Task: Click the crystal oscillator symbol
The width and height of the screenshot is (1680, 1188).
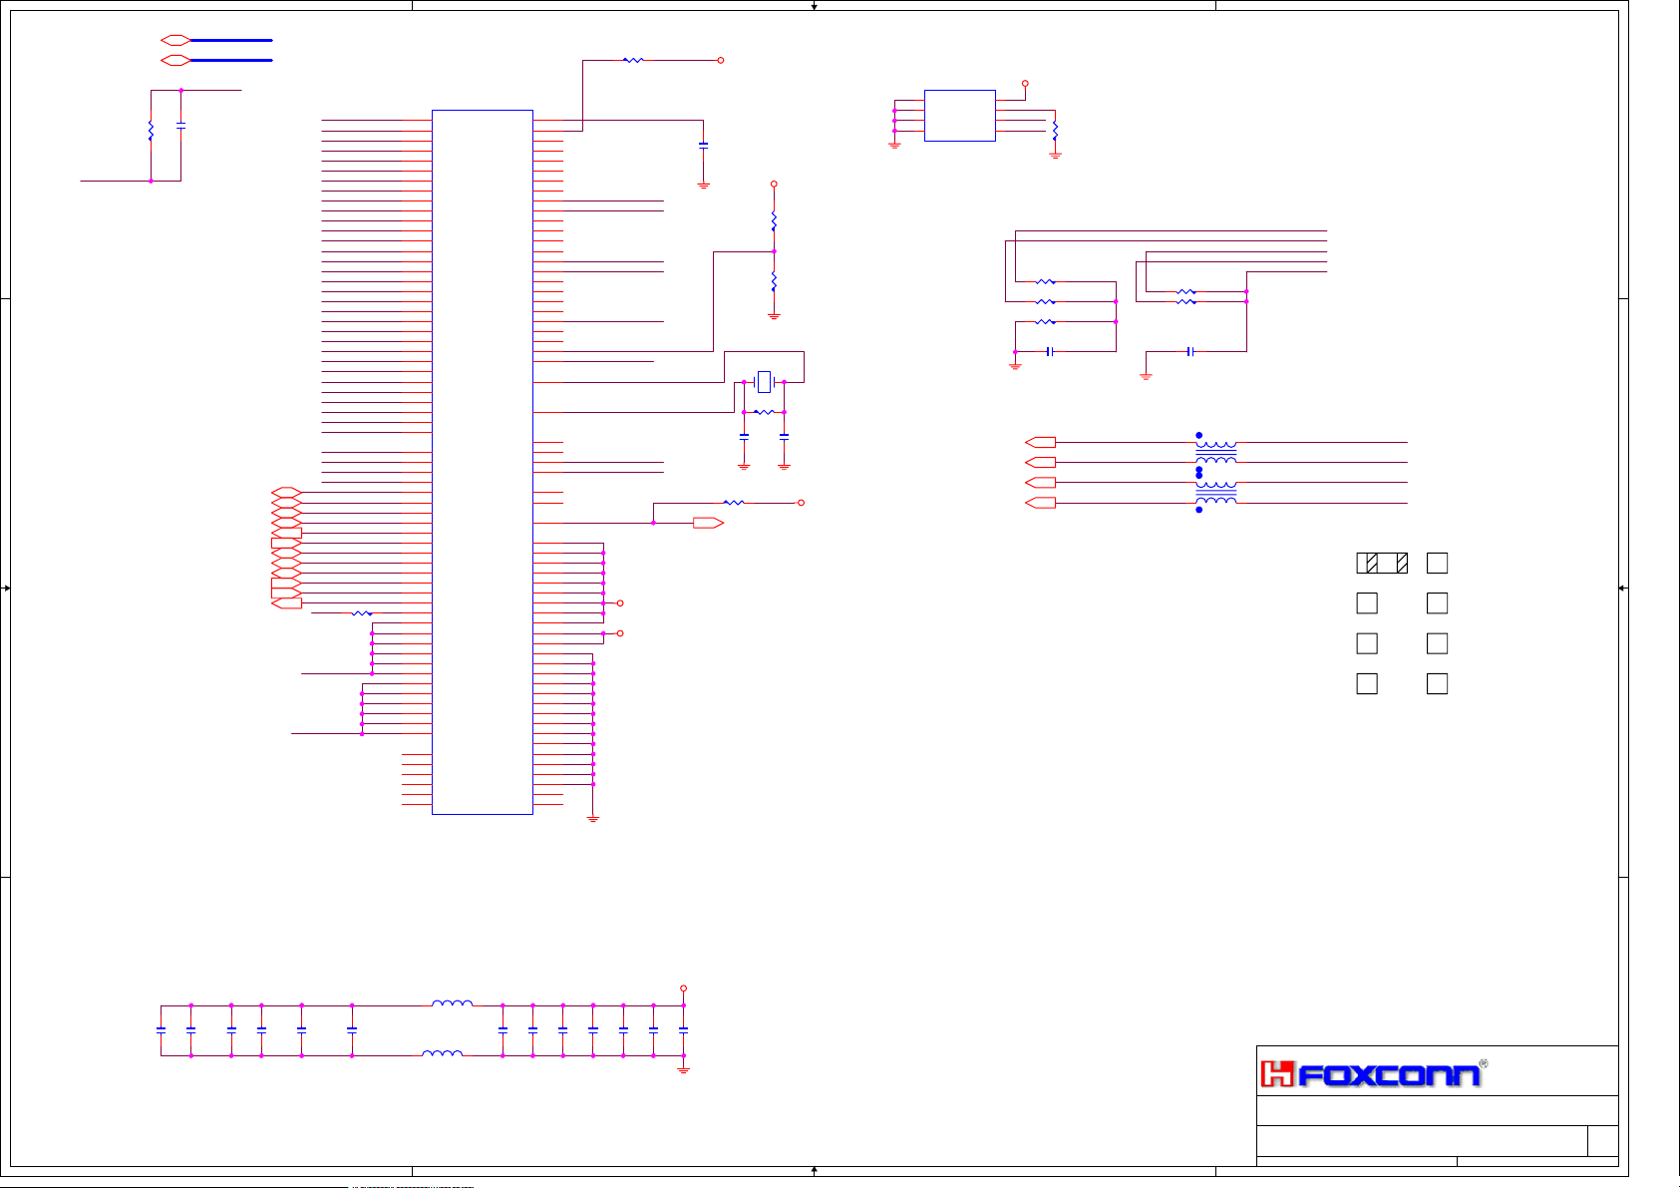Action: 764,382
